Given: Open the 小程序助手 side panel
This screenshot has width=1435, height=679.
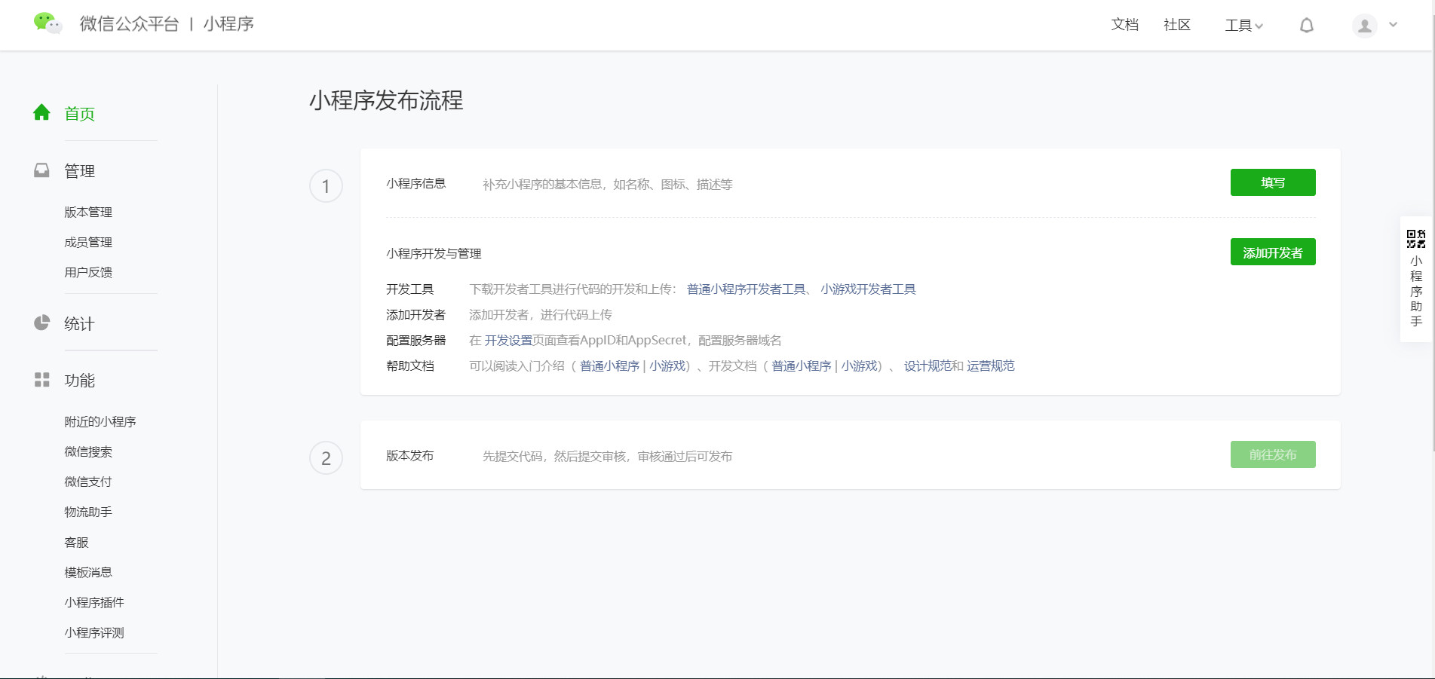Looking at the screenshot, I should 1416,280.
